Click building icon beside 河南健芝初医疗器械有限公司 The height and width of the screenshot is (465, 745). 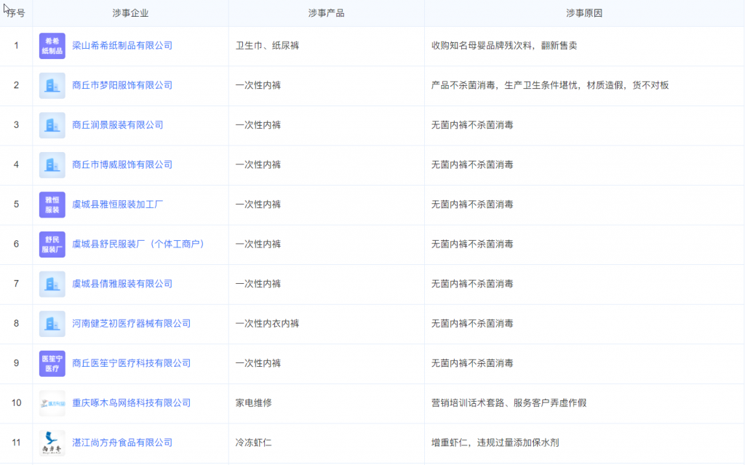(52, 324)
